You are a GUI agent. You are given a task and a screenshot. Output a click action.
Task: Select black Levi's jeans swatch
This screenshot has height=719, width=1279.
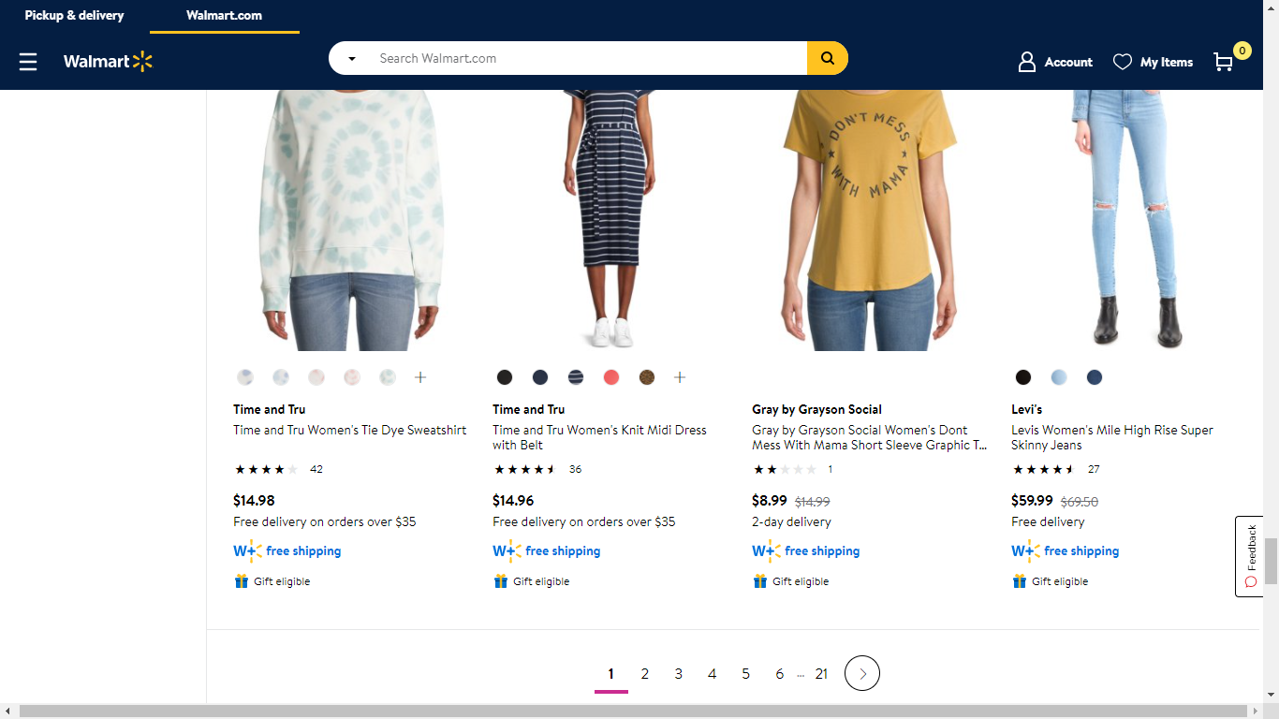[x=1023, y=377]
